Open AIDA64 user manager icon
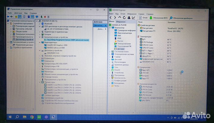The width and height of the screenshot is (214, 123). [129, 18]
